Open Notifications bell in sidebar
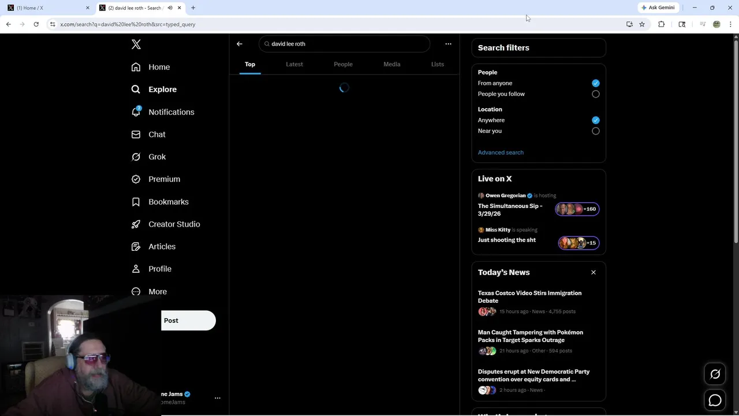Viewport: 739px width, 416px height. click(x=163, y=112)
